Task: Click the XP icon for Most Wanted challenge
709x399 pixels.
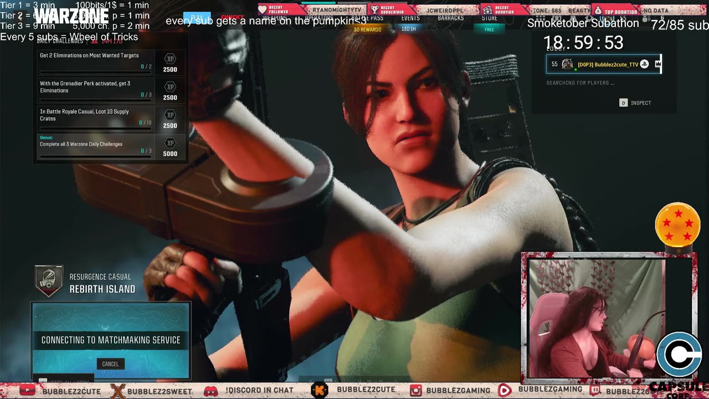Action: (x=170, y=59)
